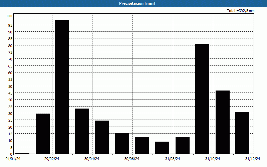The image size is (267, 167).
Task: Click the 31/12/24 date label
Action: pyautogui.click(x=253, y=159)
